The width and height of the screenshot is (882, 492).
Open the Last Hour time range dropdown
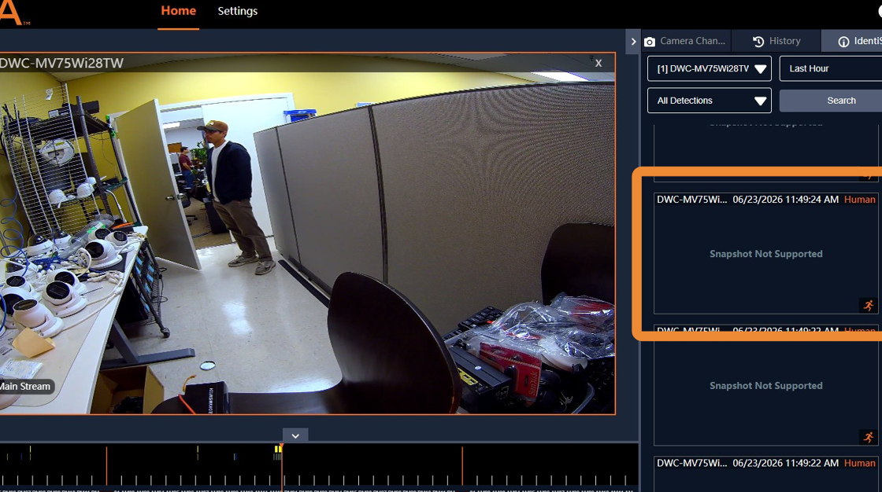point(831,68)
